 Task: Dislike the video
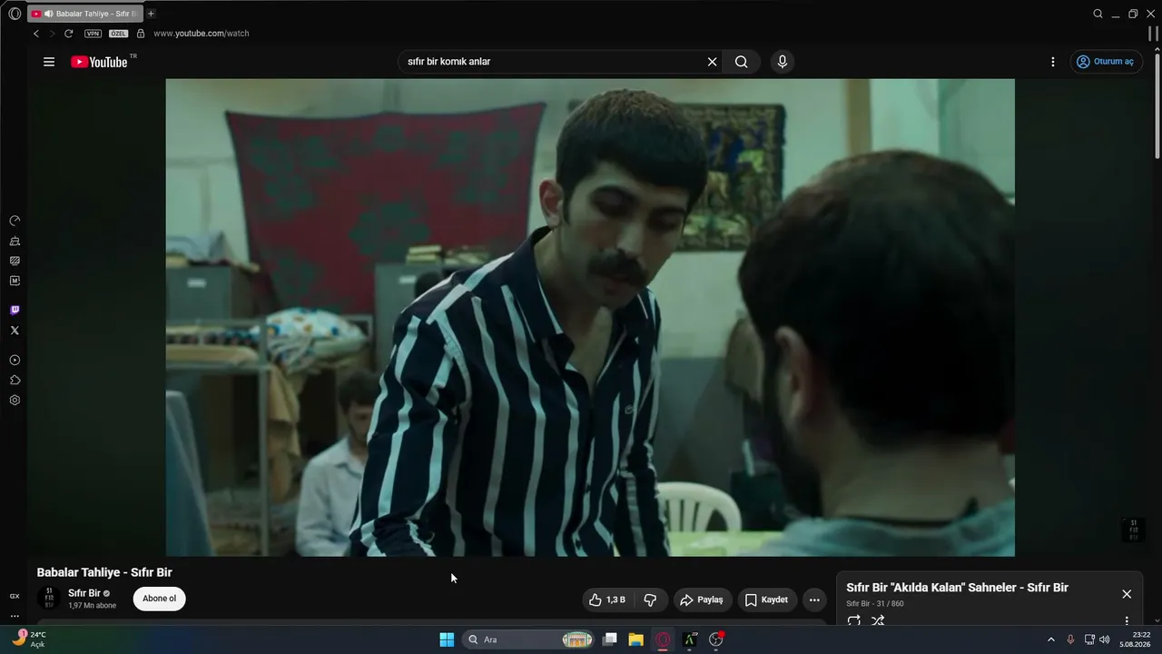pos(651,599)
